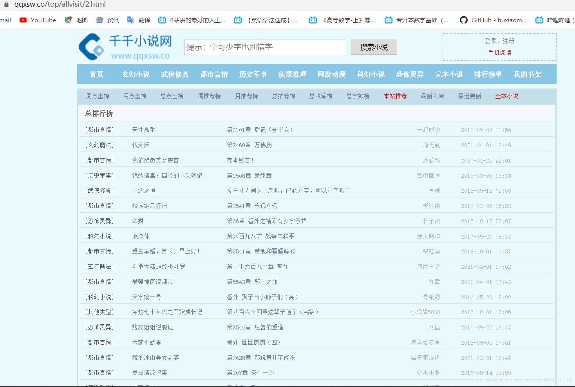
Task: Open the 手机阅读 link
Action: pyautogui.click(x=500, y=52)
